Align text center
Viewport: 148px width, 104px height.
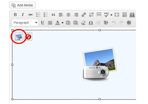pyautogui.click(x=68, y=15)
